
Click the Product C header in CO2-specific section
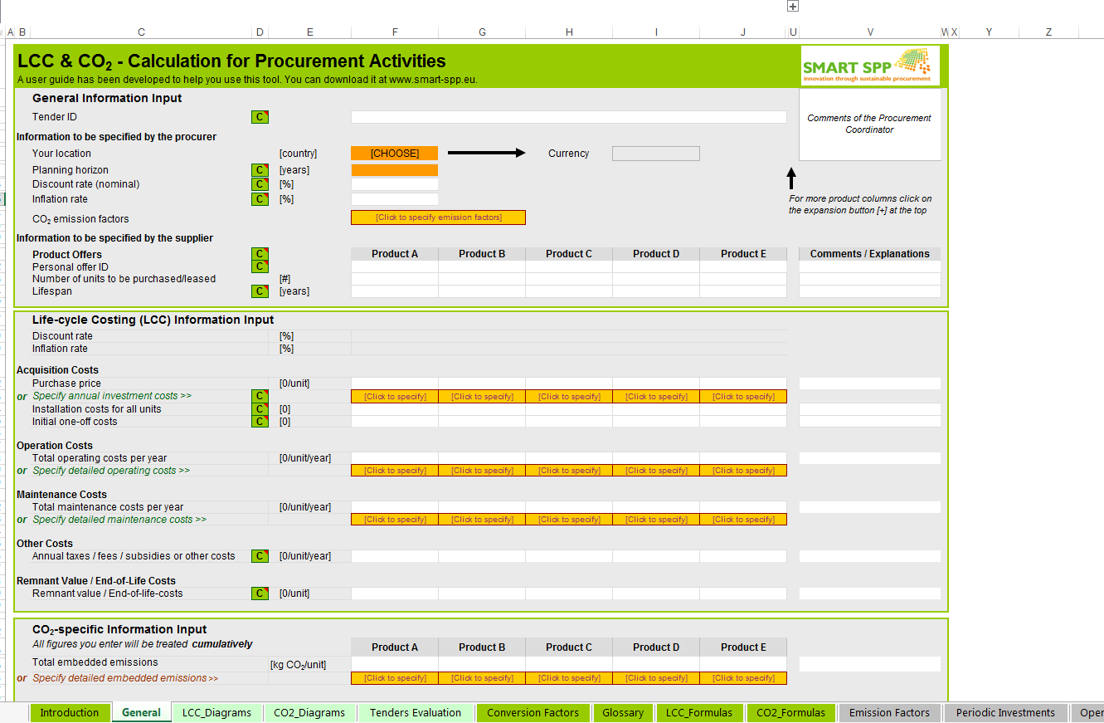point(569,647)
